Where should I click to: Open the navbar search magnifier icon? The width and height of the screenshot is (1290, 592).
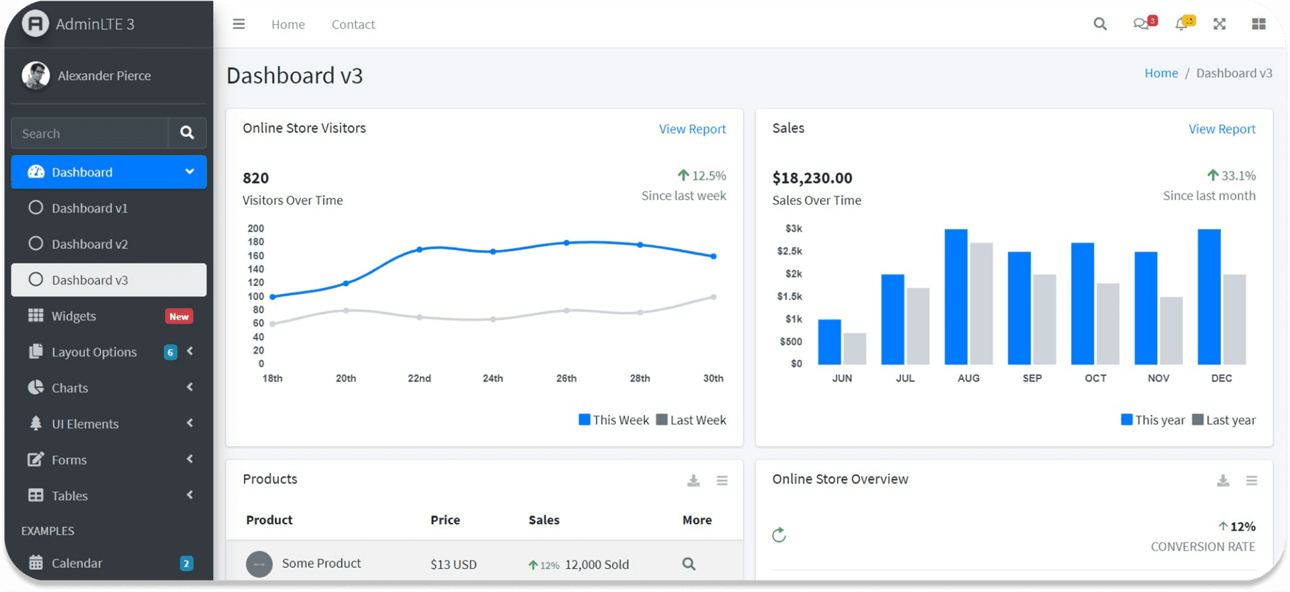point(1100,24)
